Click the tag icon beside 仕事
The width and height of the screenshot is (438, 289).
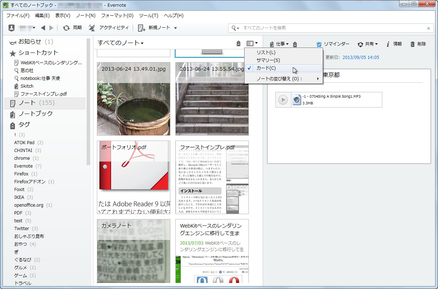pos(295,44)
